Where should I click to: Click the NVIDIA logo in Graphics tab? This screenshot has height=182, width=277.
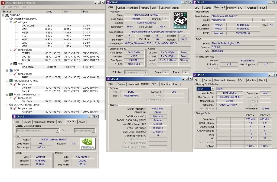pos(88,144)
